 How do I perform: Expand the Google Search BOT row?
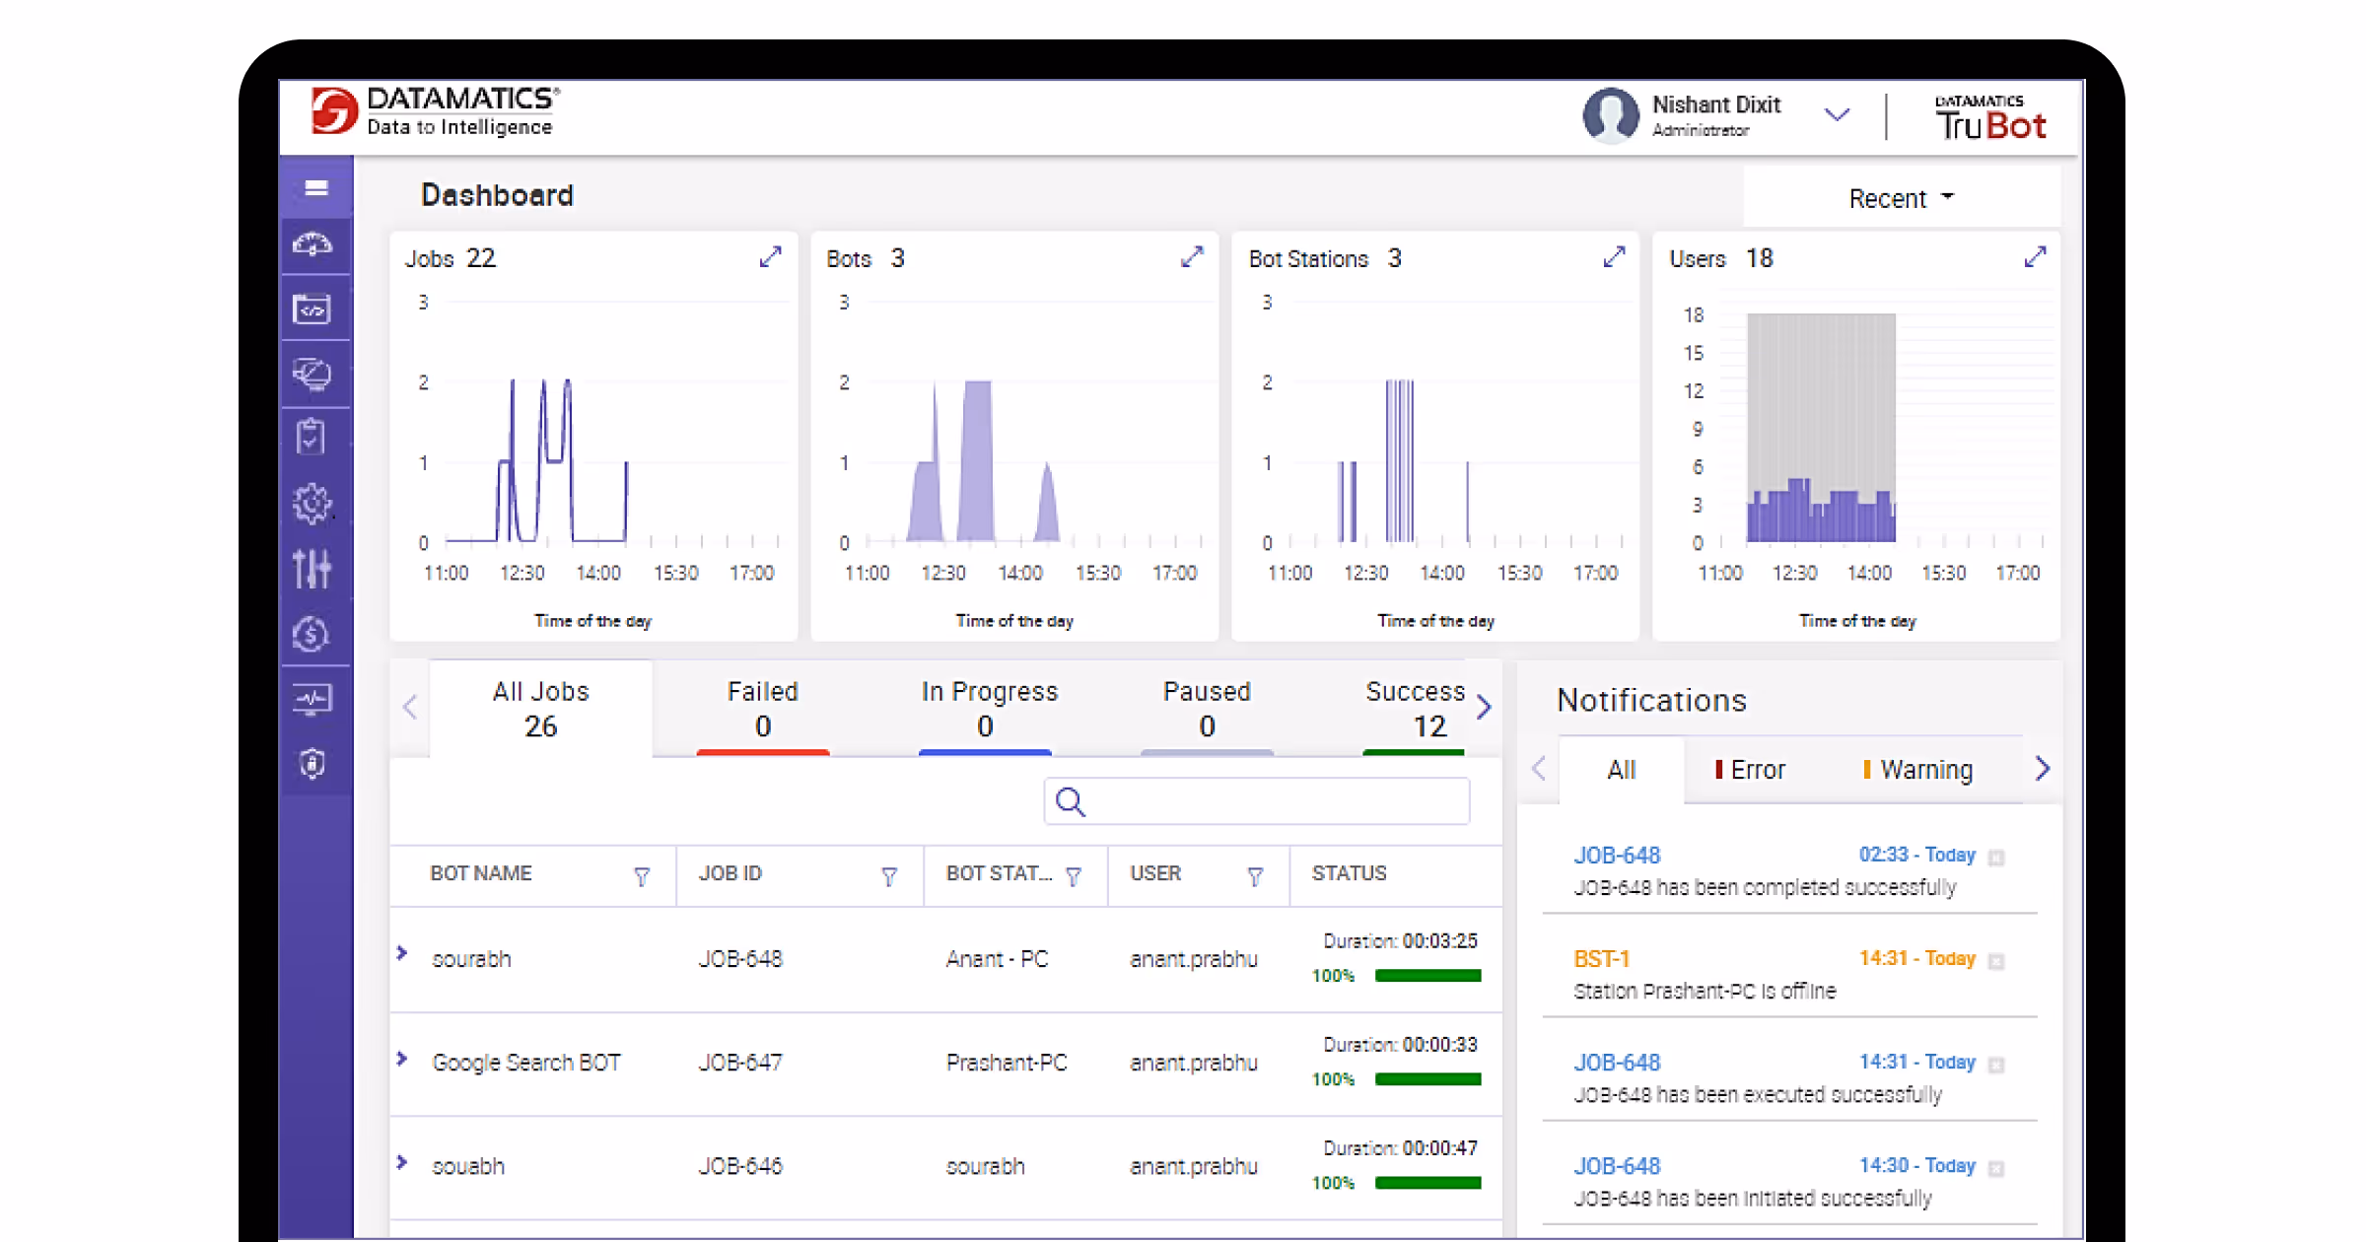click(402, 1059)
